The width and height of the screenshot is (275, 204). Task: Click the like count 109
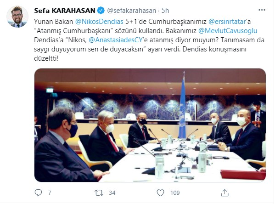pos(175,193)
